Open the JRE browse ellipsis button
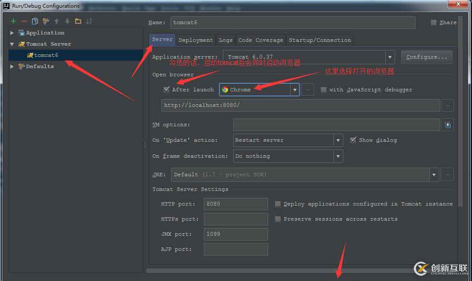 point(447,175)
